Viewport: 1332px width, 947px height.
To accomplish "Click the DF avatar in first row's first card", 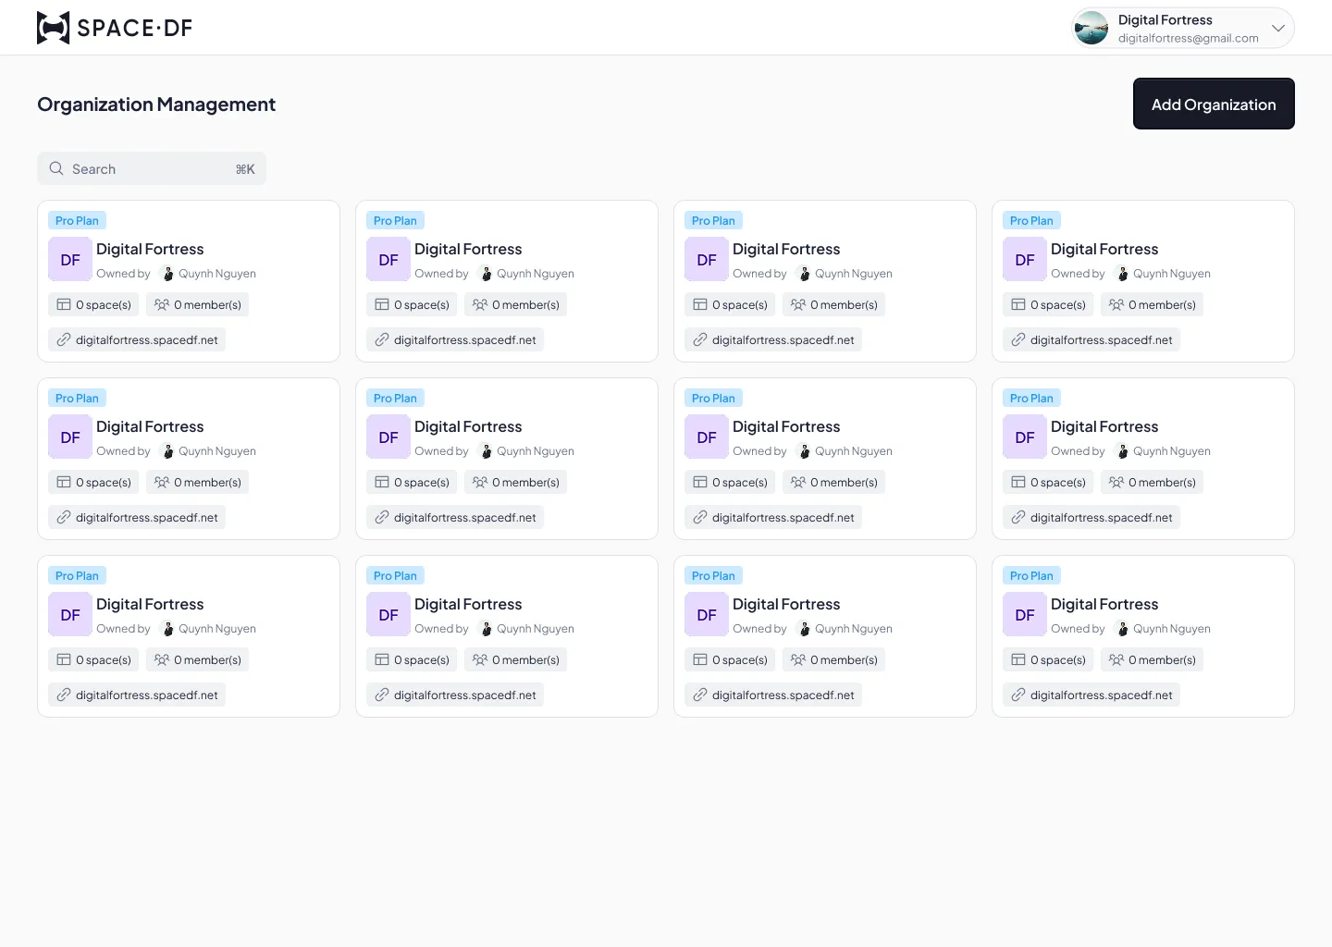I will click(70, 260).
